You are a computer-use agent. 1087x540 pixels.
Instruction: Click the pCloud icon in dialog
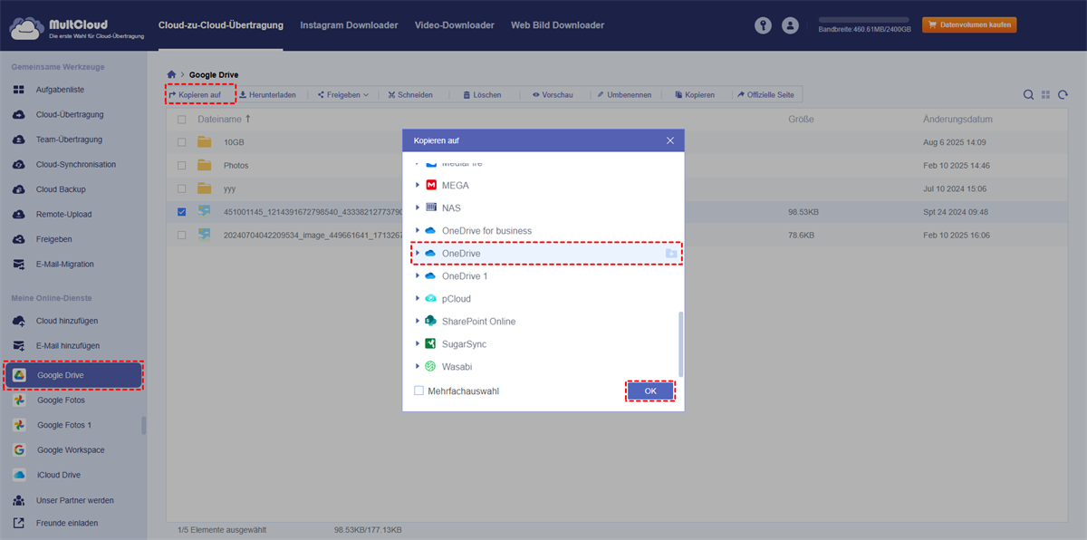[x=431, y=298]
